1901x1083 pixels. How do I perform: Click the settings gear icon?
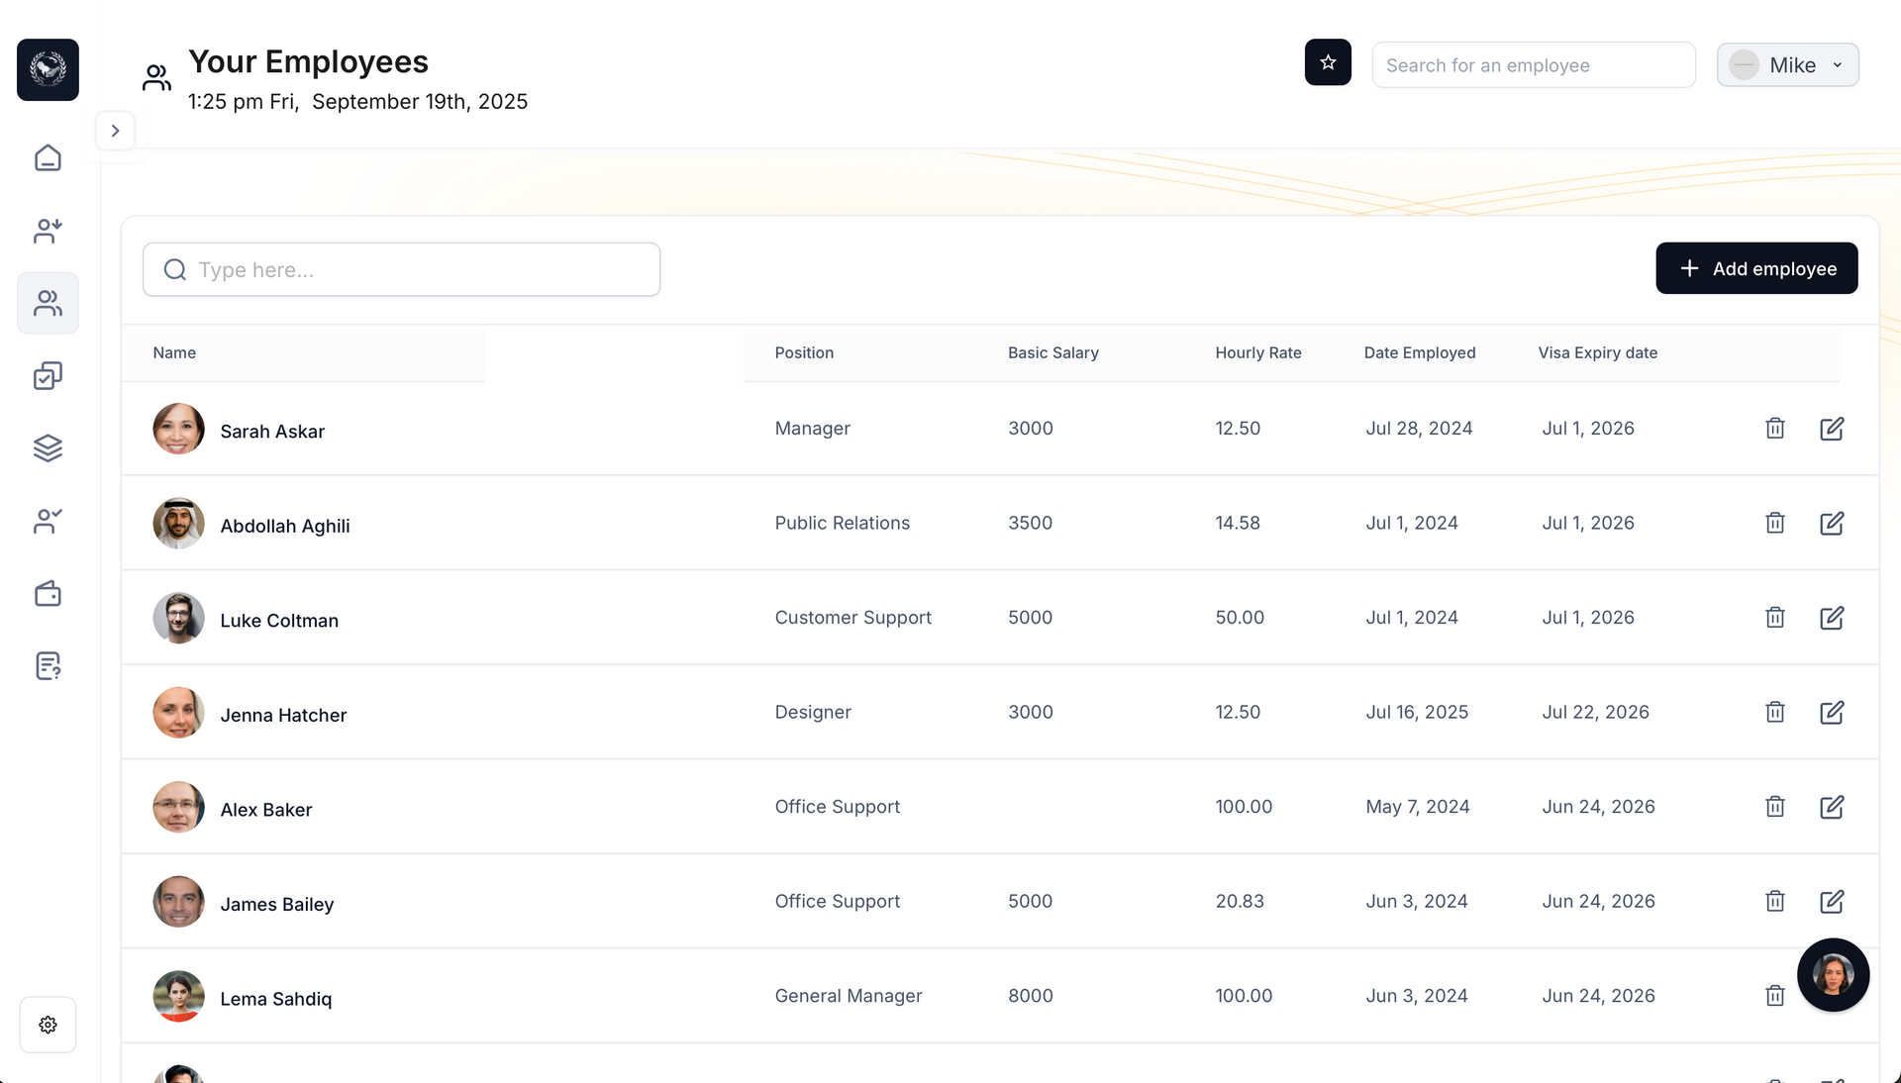(48, 1025)
